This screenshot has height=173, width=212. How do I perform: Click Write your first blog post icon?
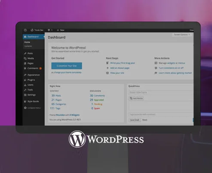tap(108, 63)
